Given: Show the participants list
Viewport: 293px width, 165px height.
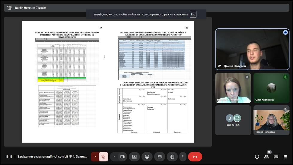Looking at the screenshot, I should [x=266, y=157].
